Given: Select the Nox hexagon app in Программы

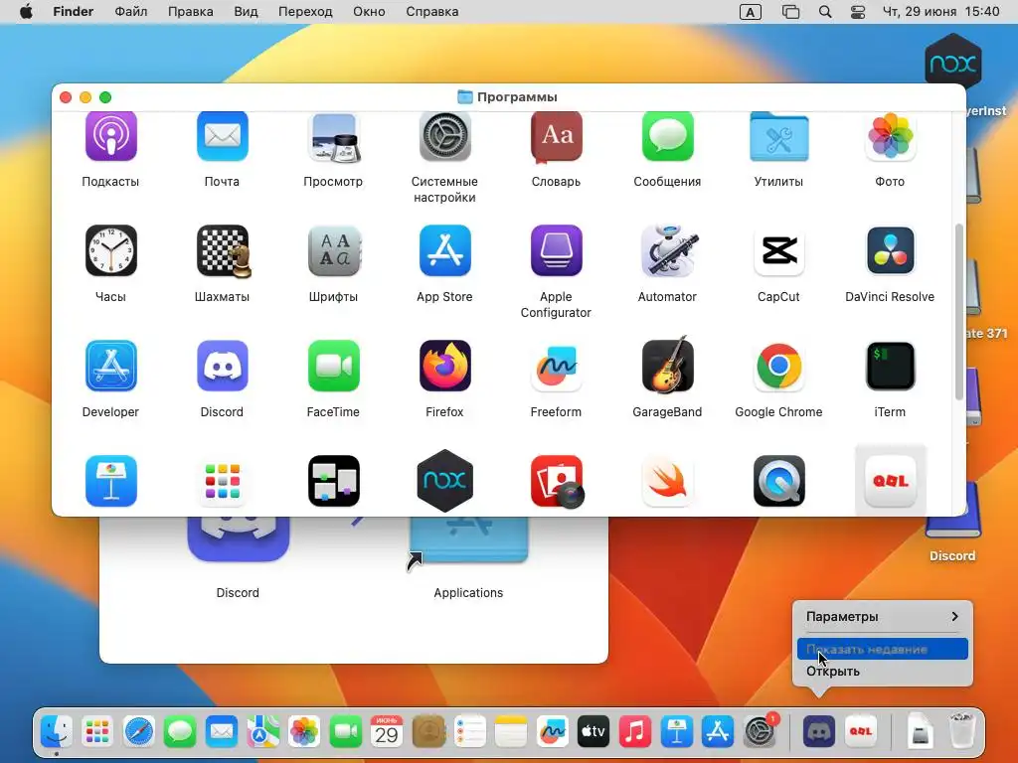Looking at the screenshot, I should pyautogui.click(x=444, y=481).
